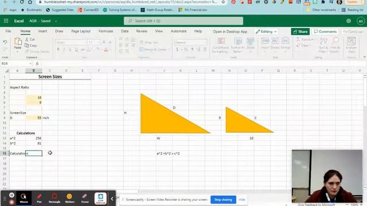Screen dimensions: 367x206
Task: Open the Excel app launcher grid
Action: click(6, 21)
